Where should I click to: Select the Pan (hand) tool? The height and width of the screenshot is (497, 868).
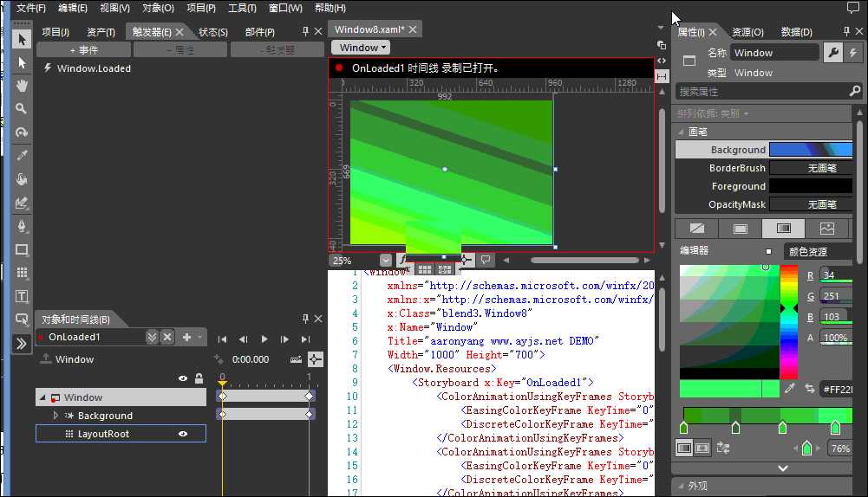point(22,86)
